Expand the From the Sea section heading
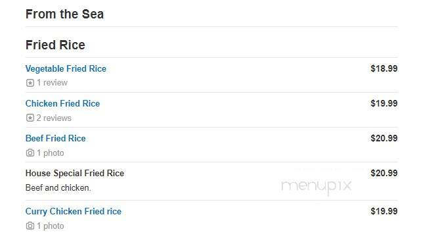434x240 pixels. (x=65, y=14)
